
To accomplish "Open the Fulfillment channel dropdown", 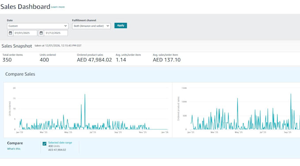I will coord(91,26).
